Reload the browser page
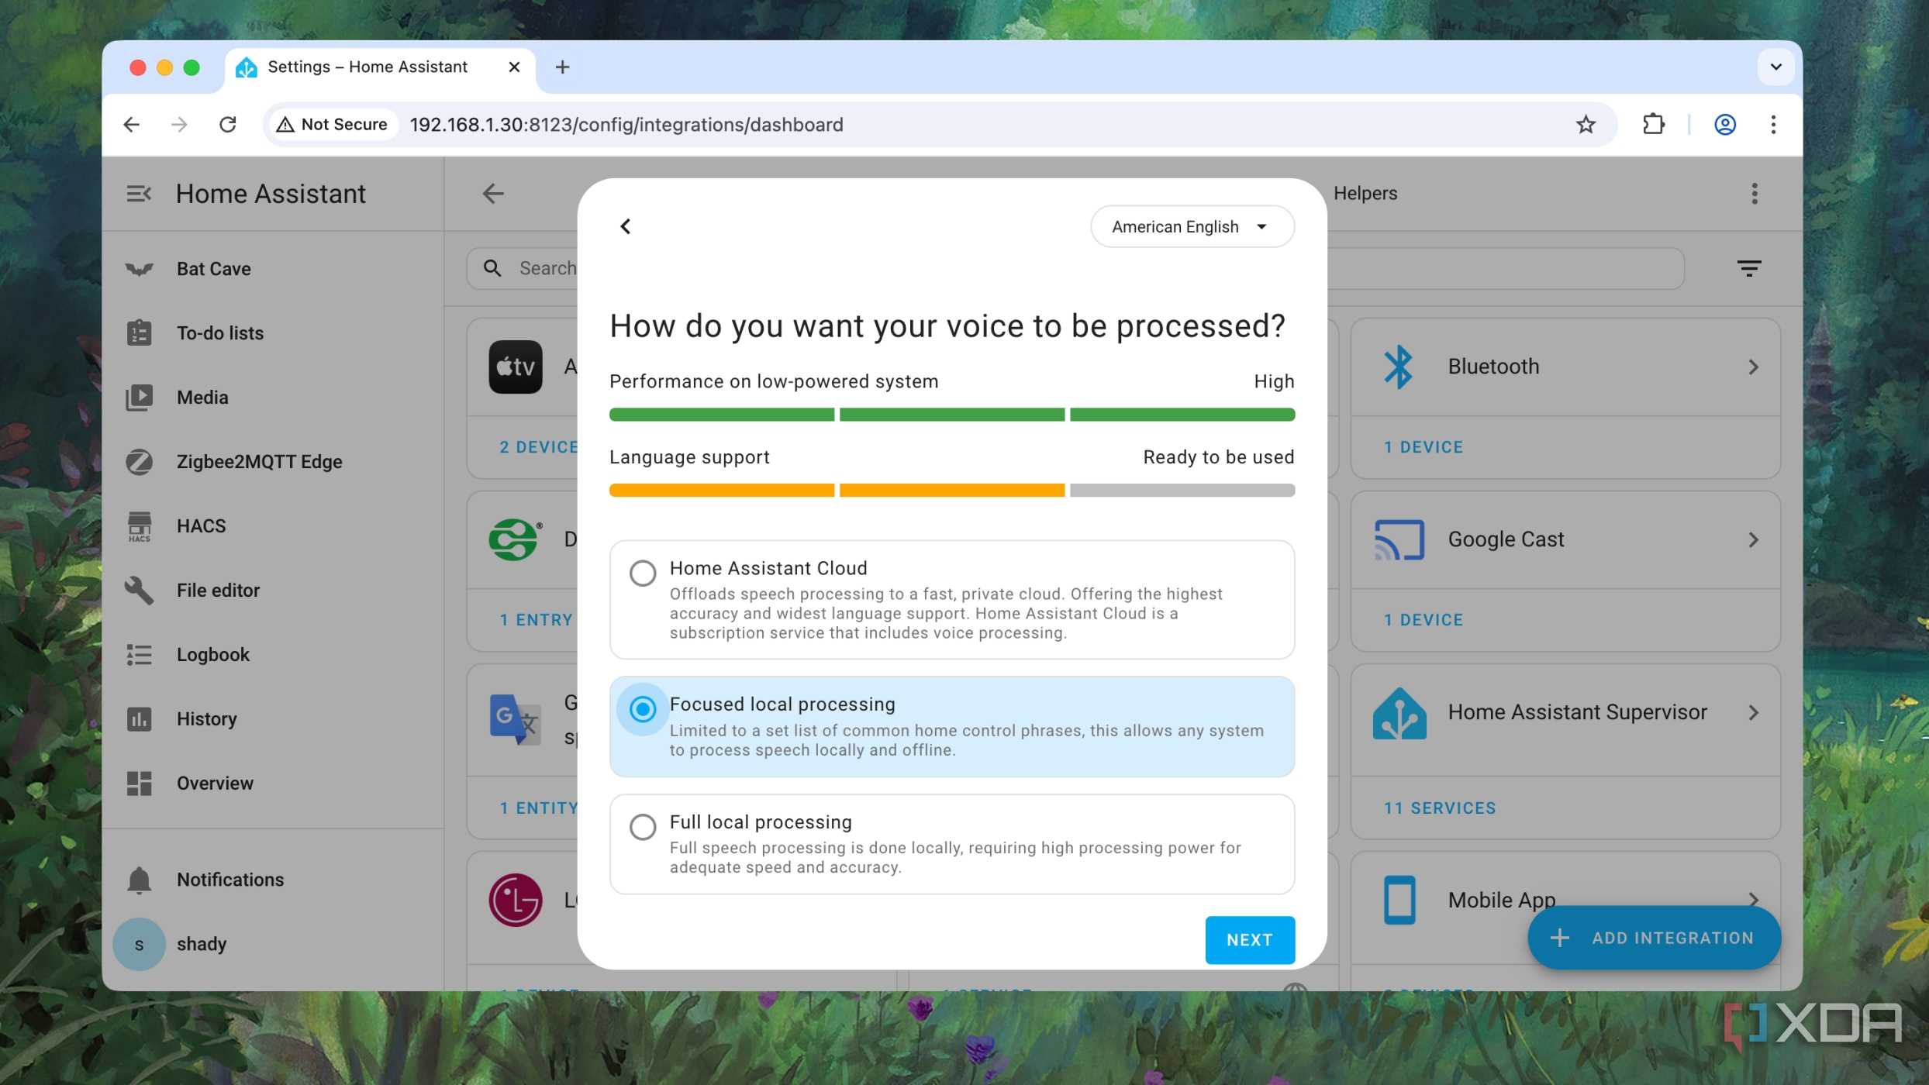 pyautogui.click(x=227, y=125)
